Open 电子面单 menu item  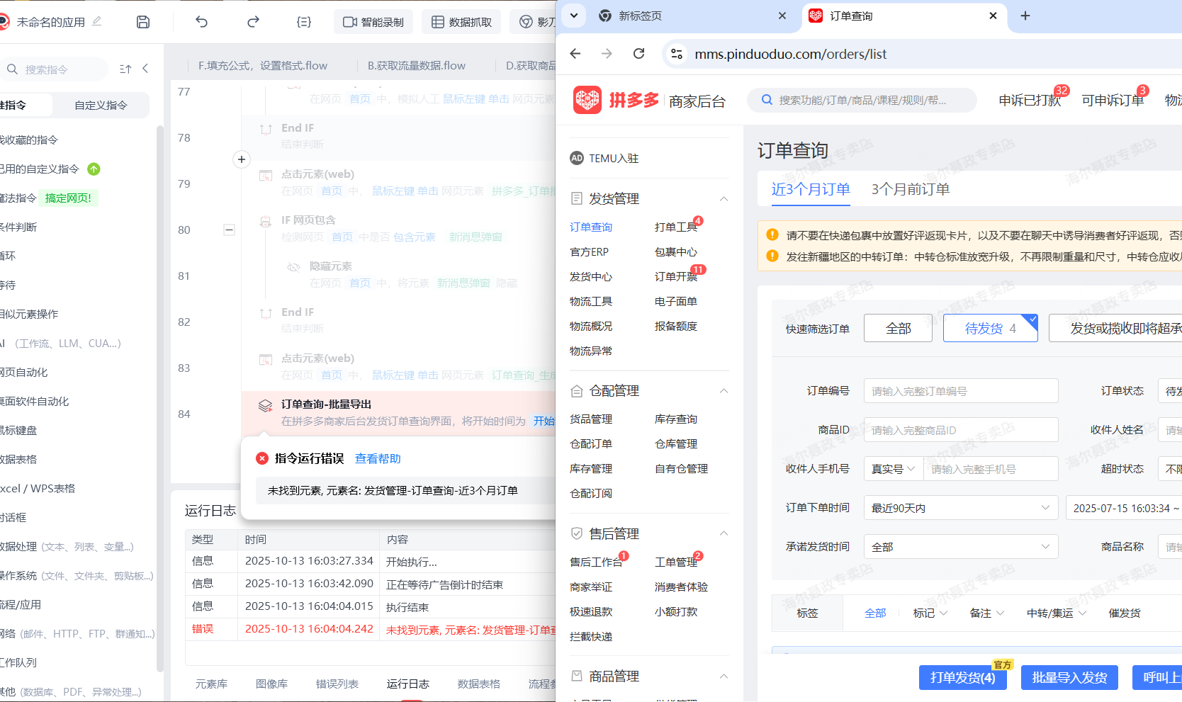(x=676, y=301)
